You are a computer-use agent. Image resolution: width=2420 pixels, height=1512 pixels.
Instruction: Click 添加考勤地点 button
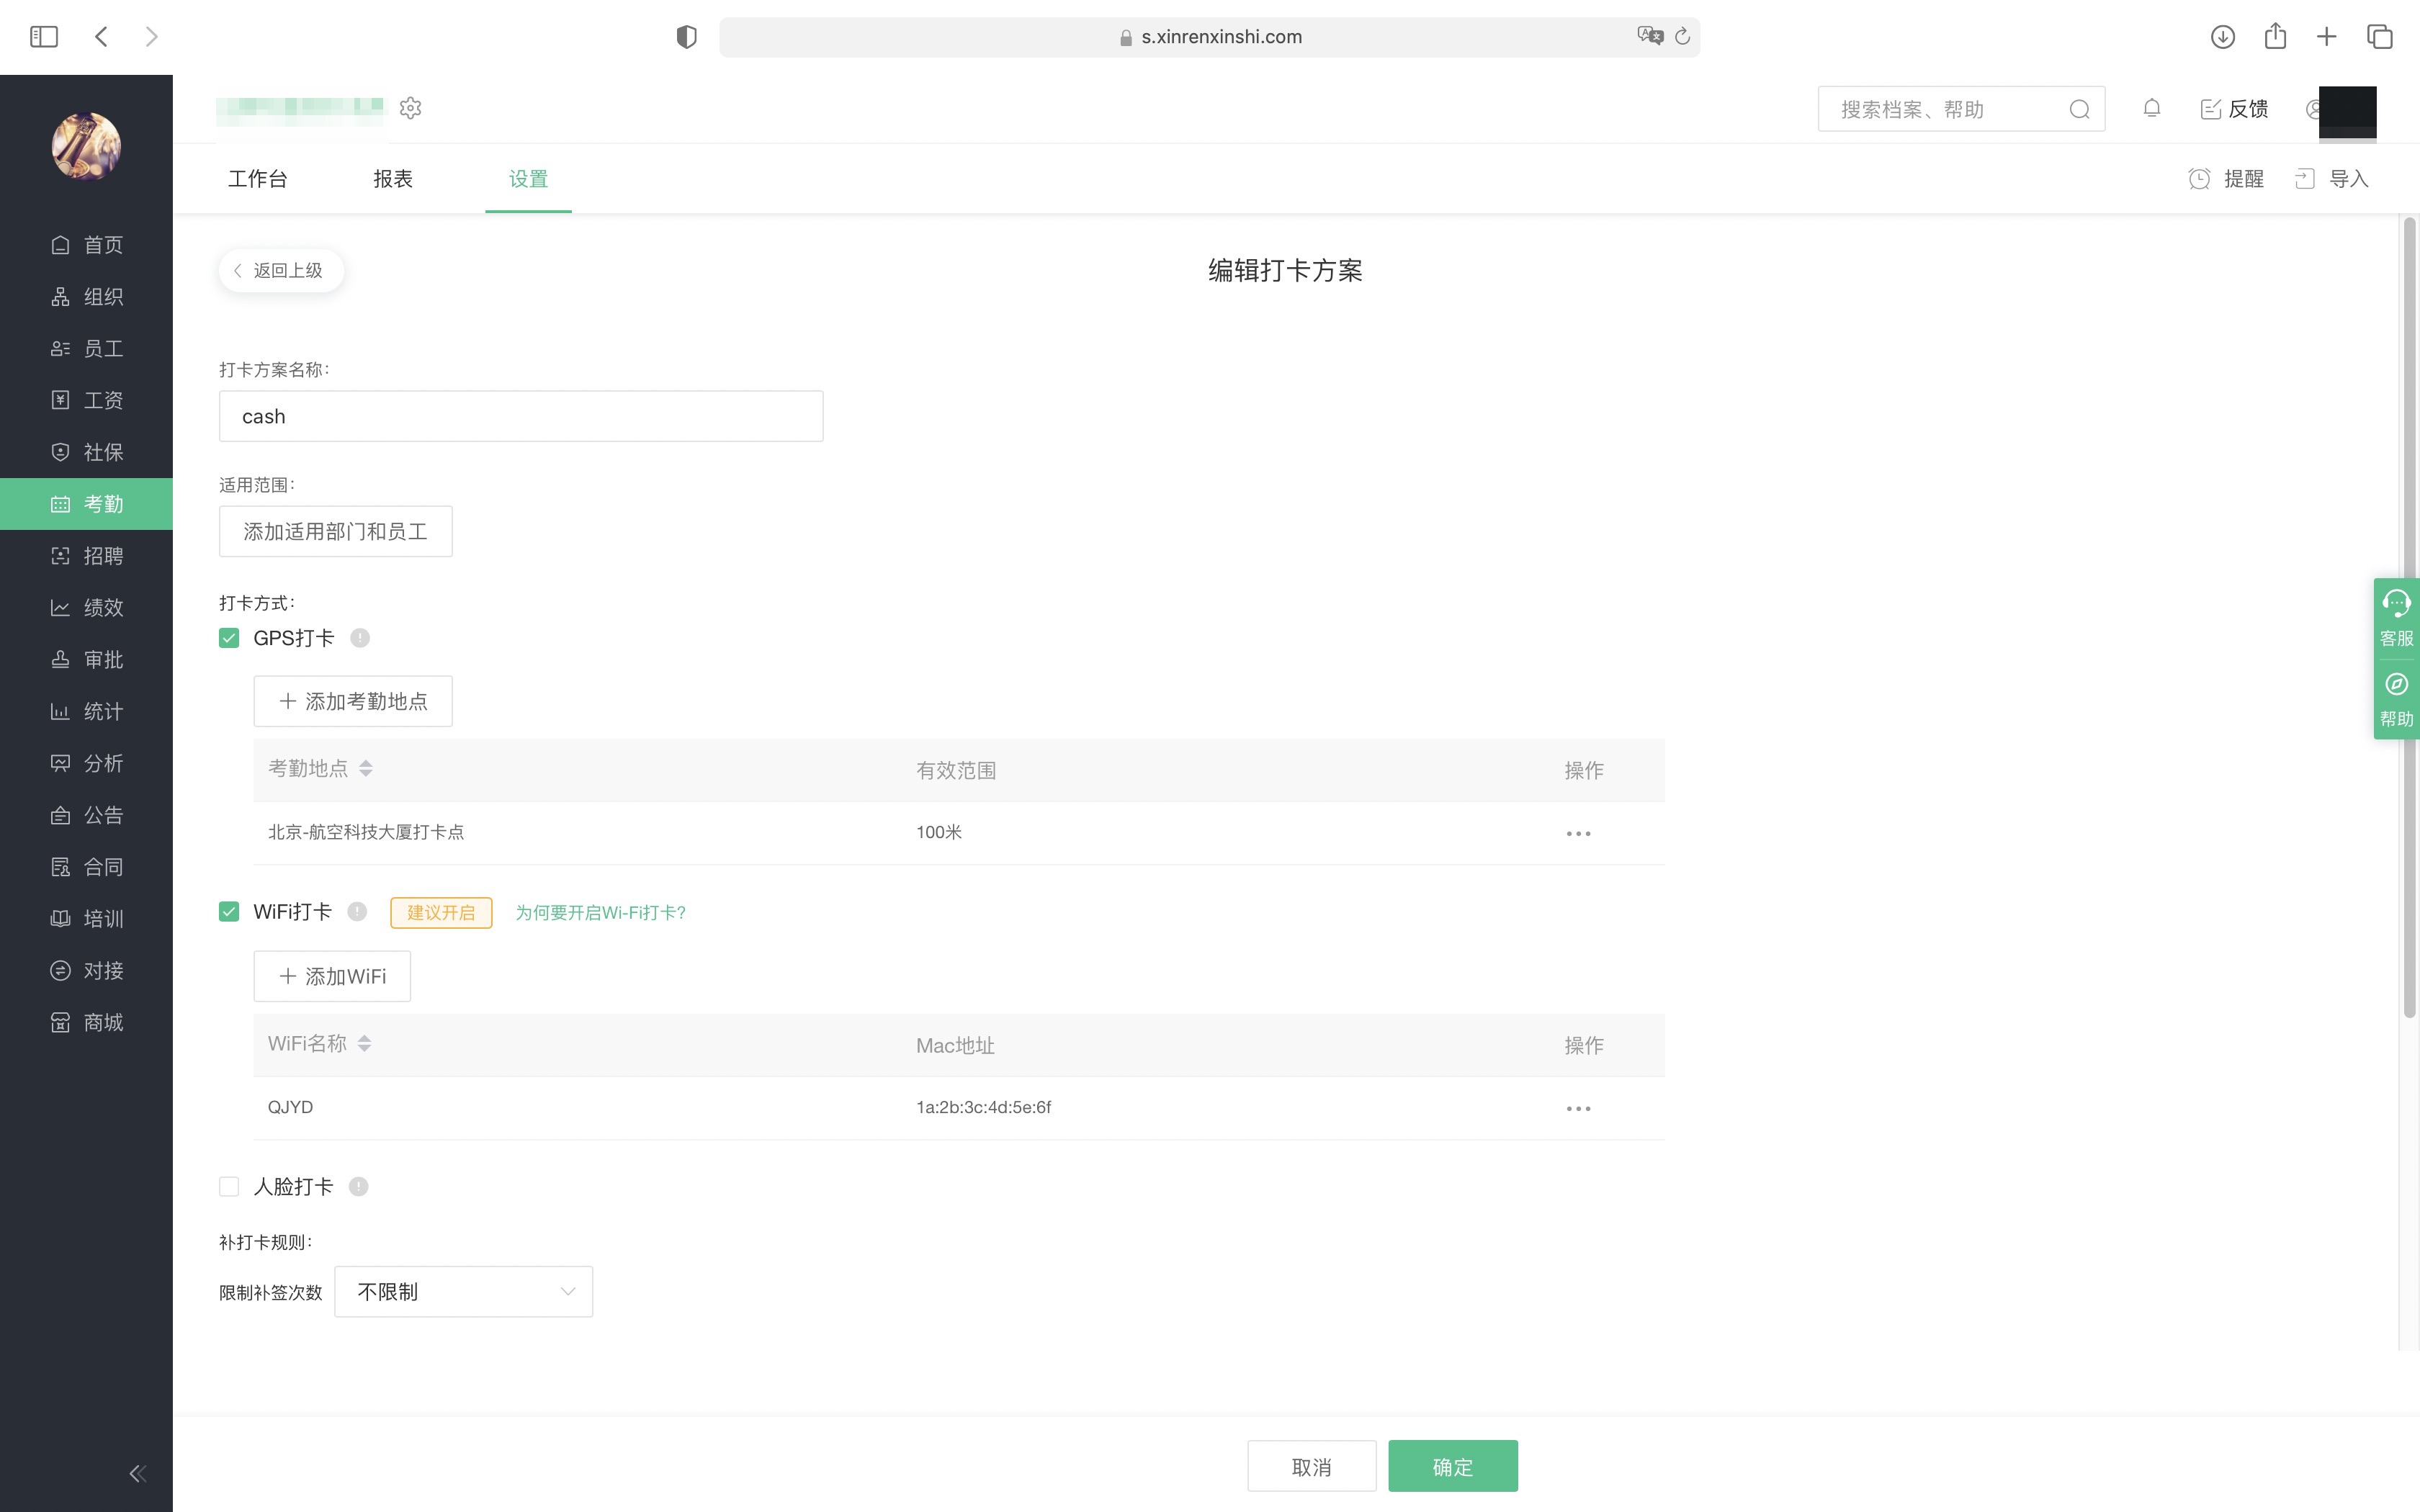353,701
